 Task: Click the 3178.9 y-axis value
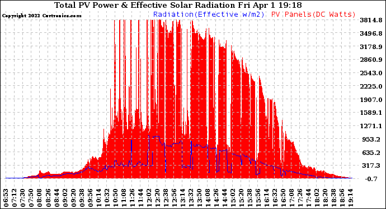371,47
